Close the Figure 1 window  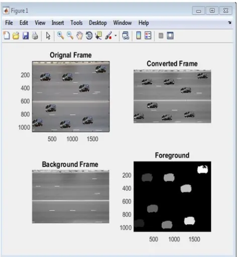click(226, 11)
